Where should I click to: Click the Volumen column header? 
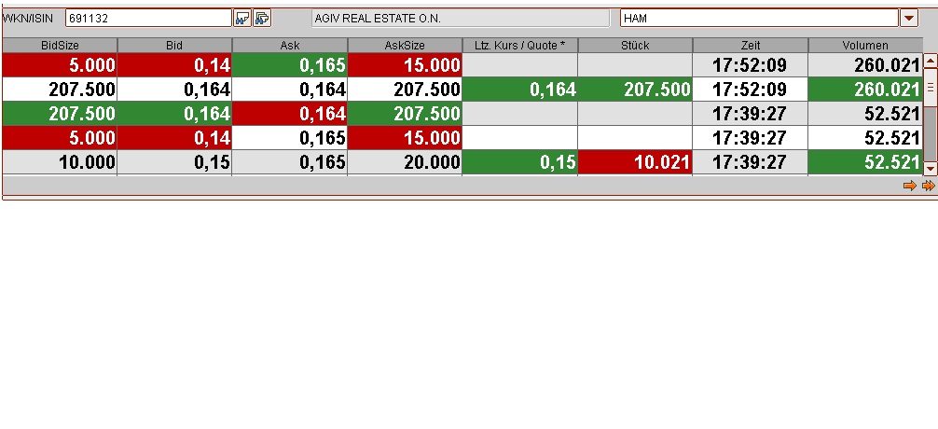pyautogui.click(x=865, y=46)
